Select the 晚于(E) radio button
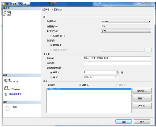 pyautogui.click(x=51, y=73)
